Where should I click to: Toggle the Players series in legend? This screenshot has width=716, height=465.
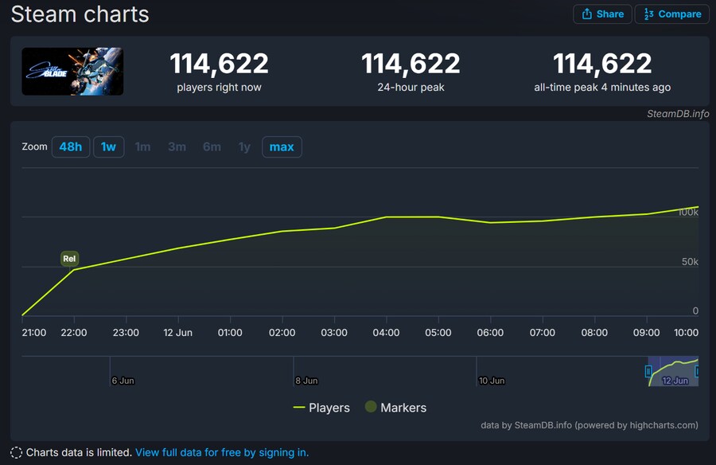pyautogui.click(x=321, y=408)
